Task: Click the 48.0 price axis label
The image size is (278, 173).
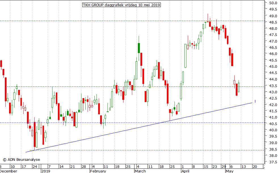Action: point(273,29)
